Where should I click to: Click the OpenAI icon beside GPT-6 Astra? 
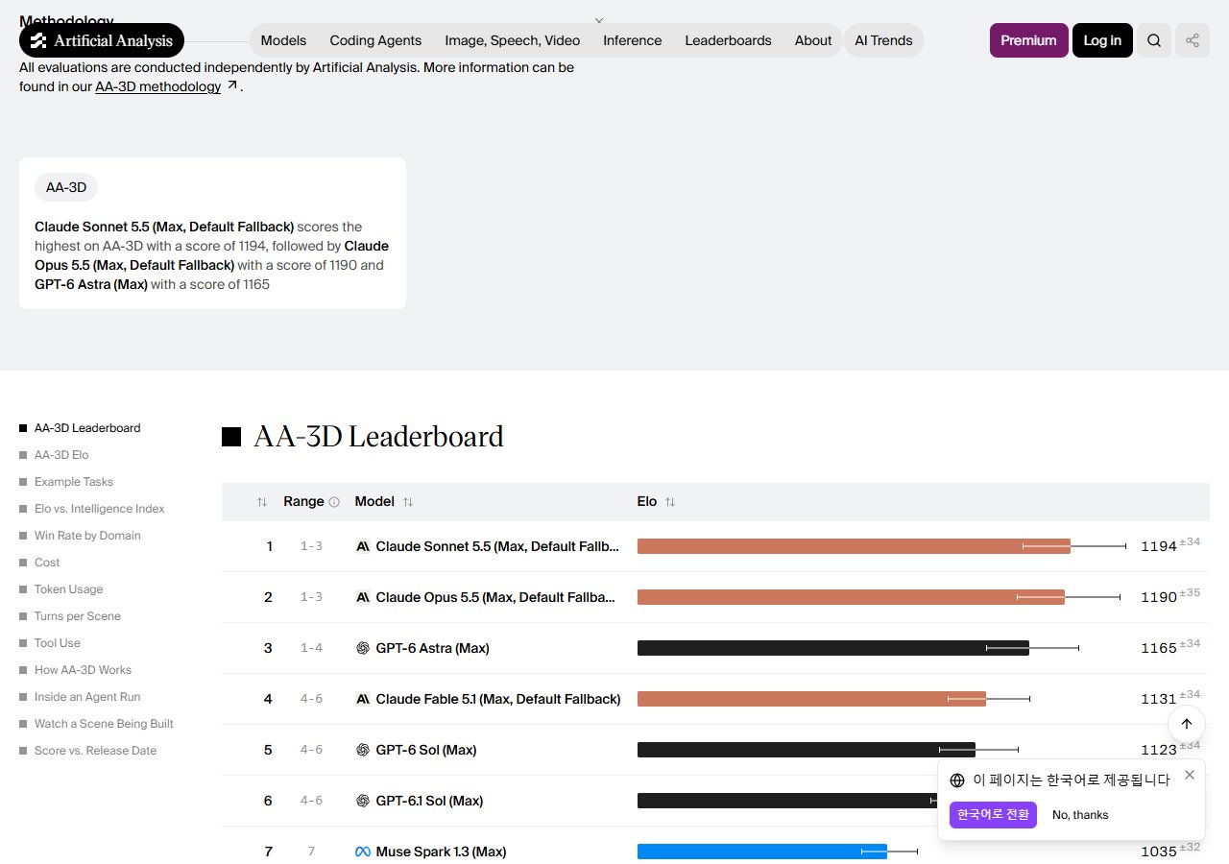click(x=363, y=648)
